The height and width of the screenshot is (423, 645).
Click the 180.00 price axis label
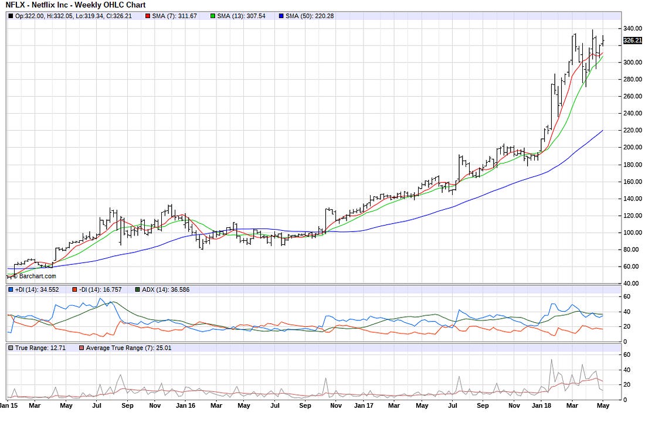633,165
